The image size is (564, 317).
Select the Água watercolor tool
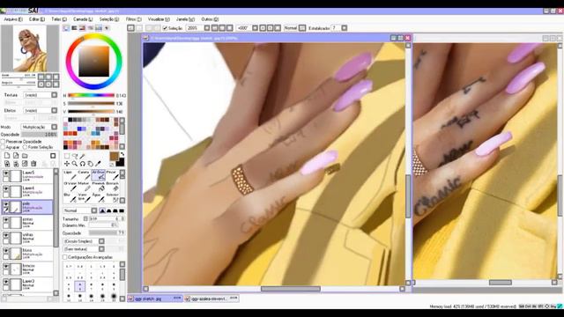click(98, 197)
